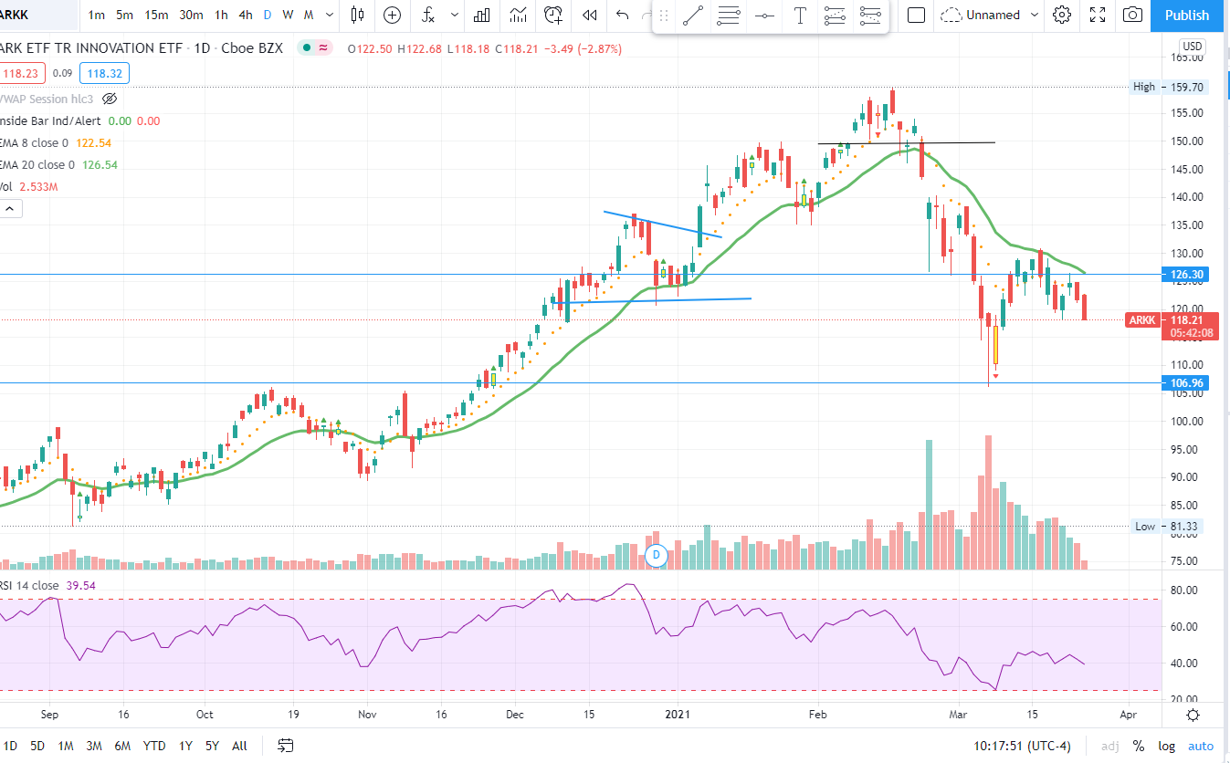Expand the Indicators favorites dropdown arrow
Screen dimensions: 1230x763
[x=455, y=15]
